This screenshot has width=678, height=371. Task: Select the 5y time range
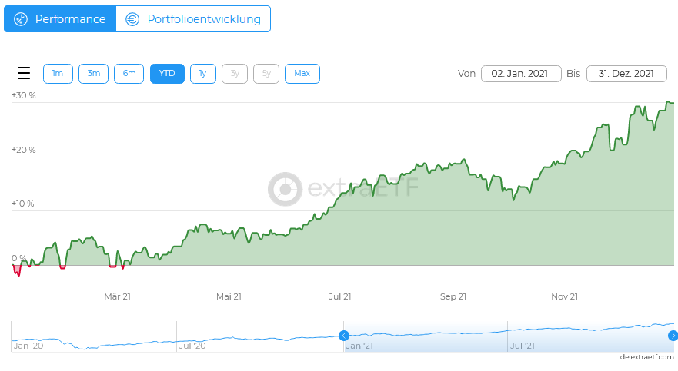[266, 74]
